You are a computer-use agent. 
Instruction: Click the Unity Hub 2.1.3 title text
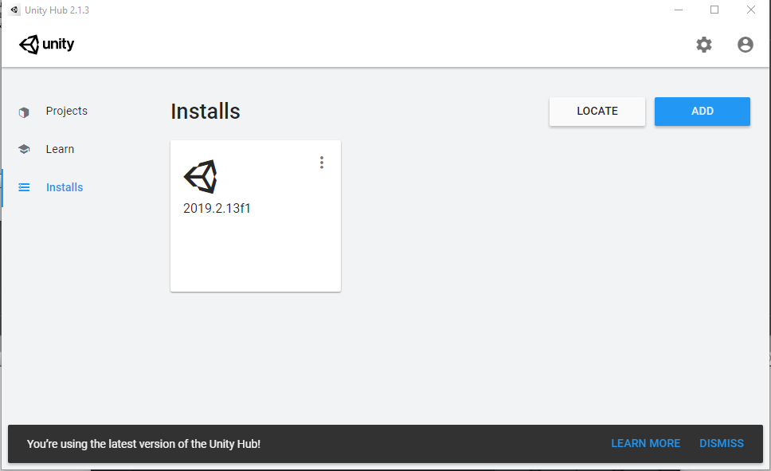pos(57,10)
